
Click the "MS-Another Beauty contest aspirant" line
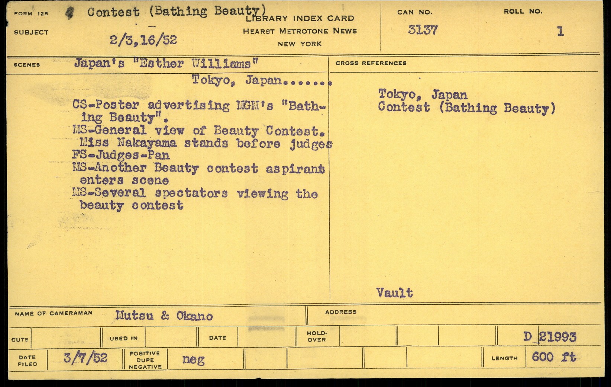199,168
